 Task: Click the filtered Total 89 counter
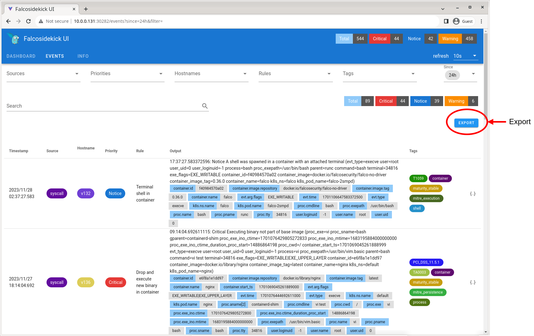coord(359,101)
